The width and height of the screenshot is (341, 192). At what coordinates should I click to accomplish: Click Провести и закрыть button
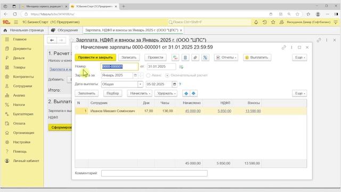click(95, 58)
